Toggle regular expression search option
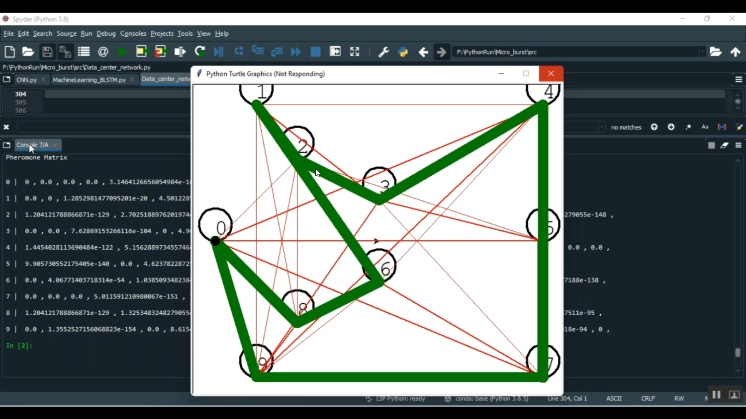Image resolution: width=746 pixels, height=419 pixels. point(688,127)
